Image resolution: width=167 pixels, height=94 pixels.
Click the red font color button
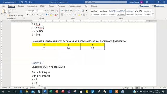tap(56, 15)
